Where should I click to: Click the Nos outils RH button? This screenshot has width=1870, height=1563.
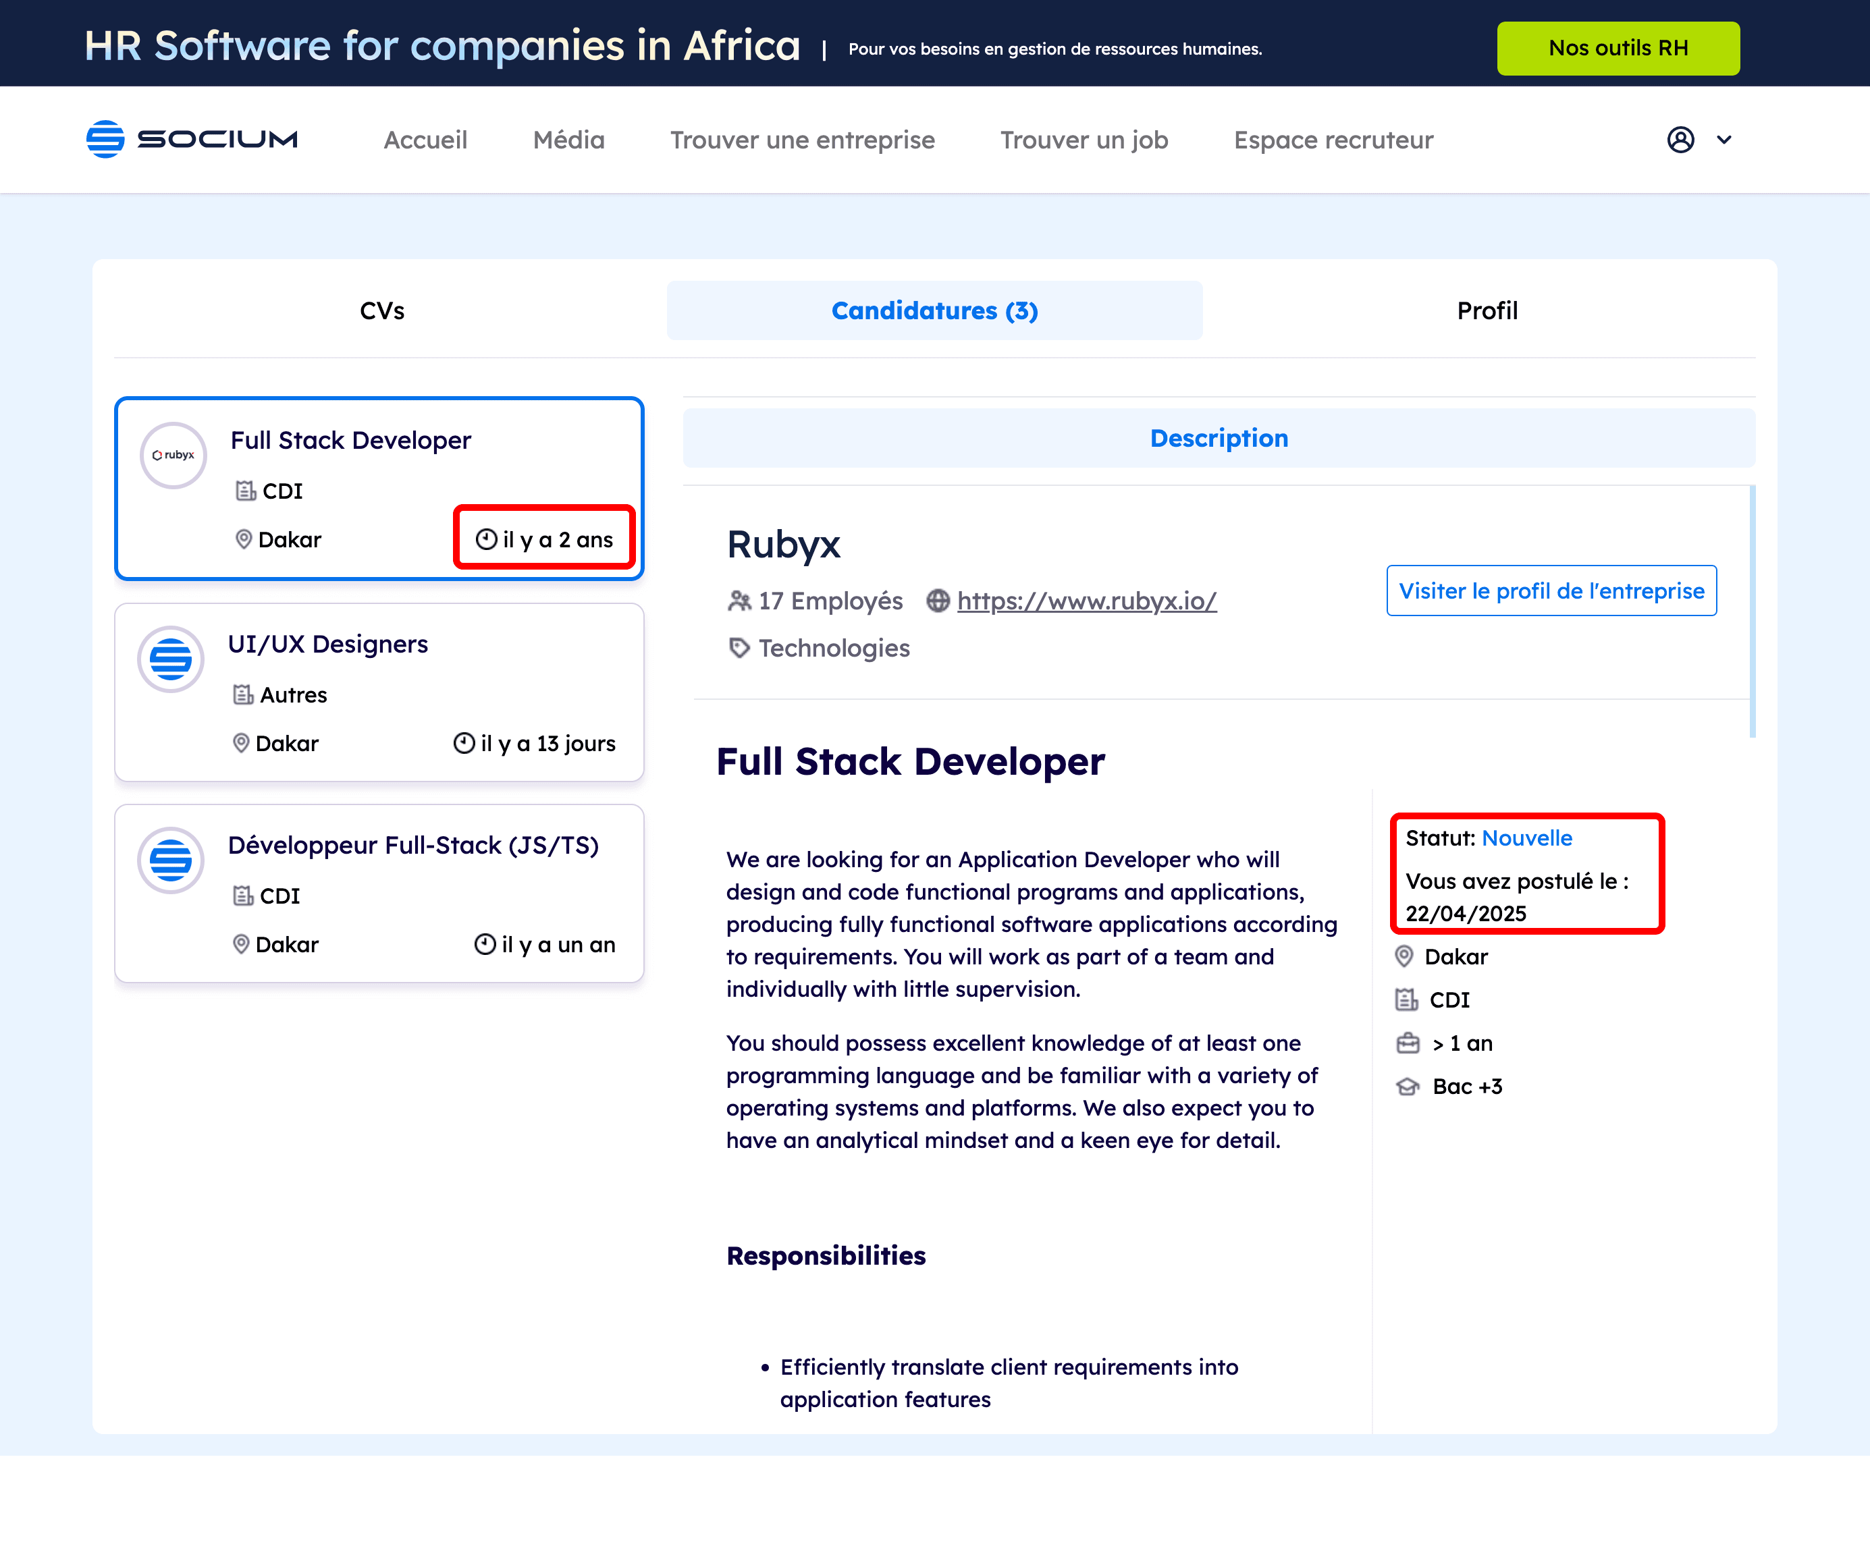pyautogui.click(x=1618, y=48)
